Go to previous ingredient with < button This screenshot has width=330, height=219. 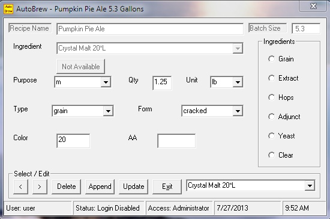tap(20, 187)
